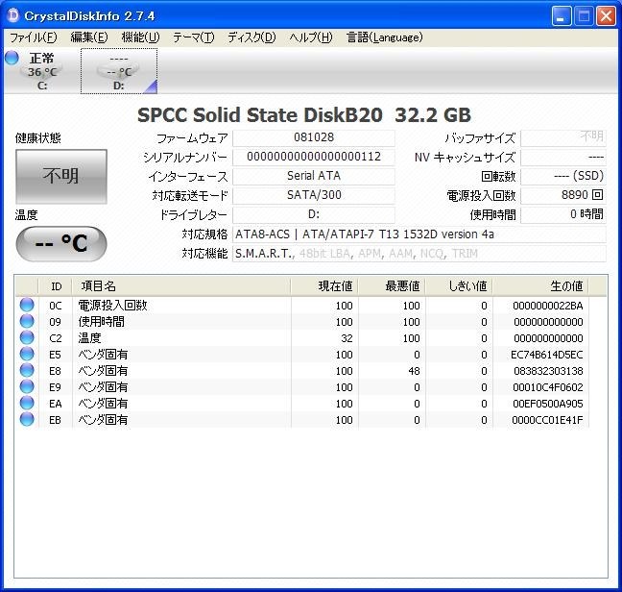622x592 pixels.
Task: Select the C: drive button showing 36 °C
Action: (x=42, y=71)
